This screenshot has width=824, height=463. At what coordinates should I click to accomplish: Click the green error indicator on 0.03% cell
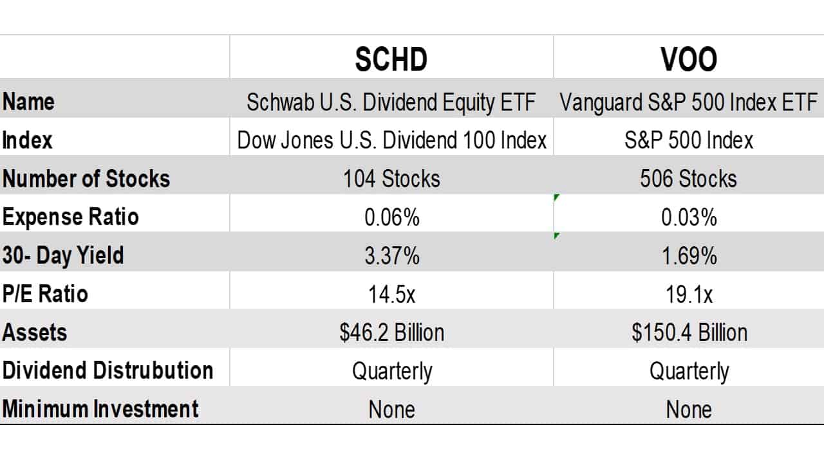(556, 197)
